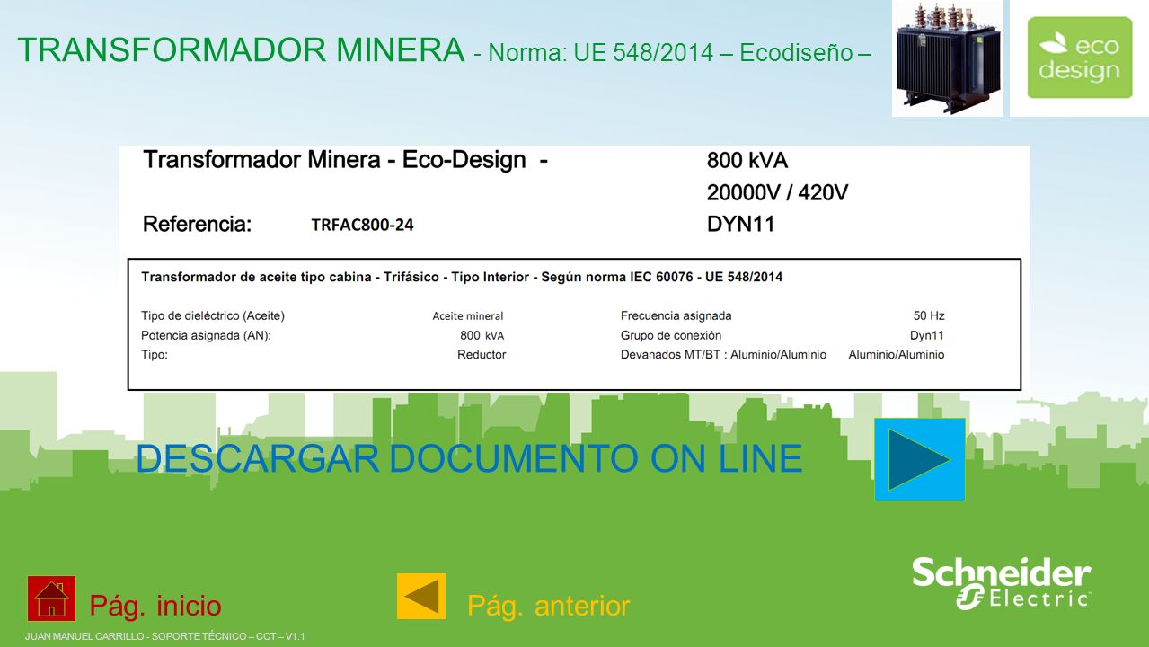Click the transformer product photo
This screenshot has width=1149, height=647.
pos(948,58)
